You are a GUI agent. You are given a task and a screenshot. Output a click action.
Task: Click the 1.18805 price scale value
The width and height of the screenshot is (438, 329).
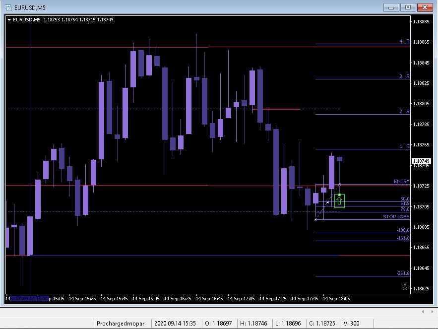coord(421,104)
